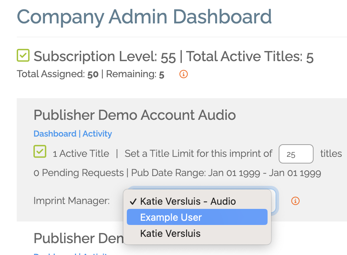Go to the Dashboard tab for the Audio imprint
This screenshot has height=255, width=347.
point(55,133)
